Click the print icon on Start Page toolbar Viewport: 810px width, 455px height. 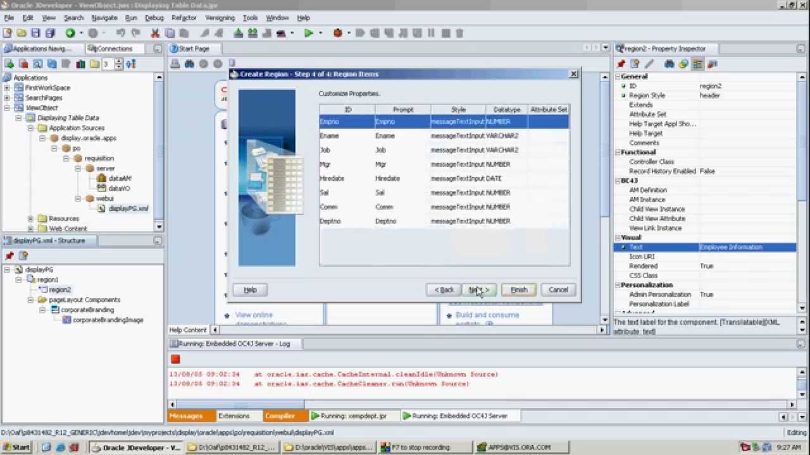point(175,64)
